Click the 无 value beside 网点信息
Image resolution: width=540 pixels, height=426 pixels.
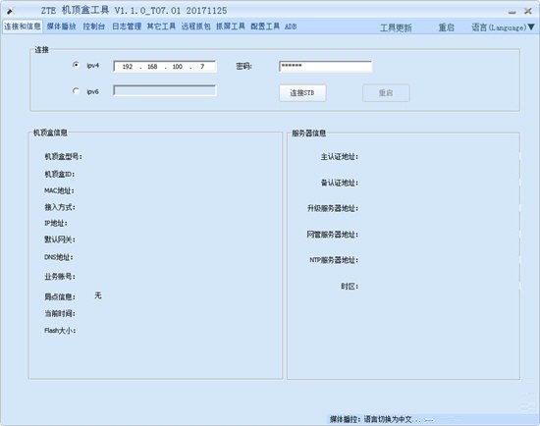click(98, 295)
